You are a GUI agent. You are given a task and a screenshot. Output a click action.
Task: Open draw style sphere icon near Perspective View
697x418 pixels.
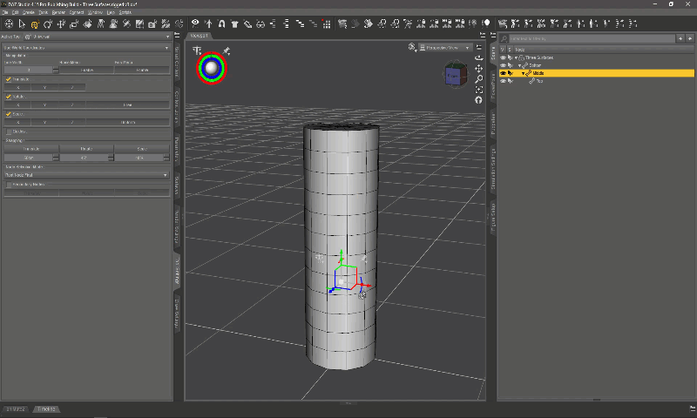412,47
